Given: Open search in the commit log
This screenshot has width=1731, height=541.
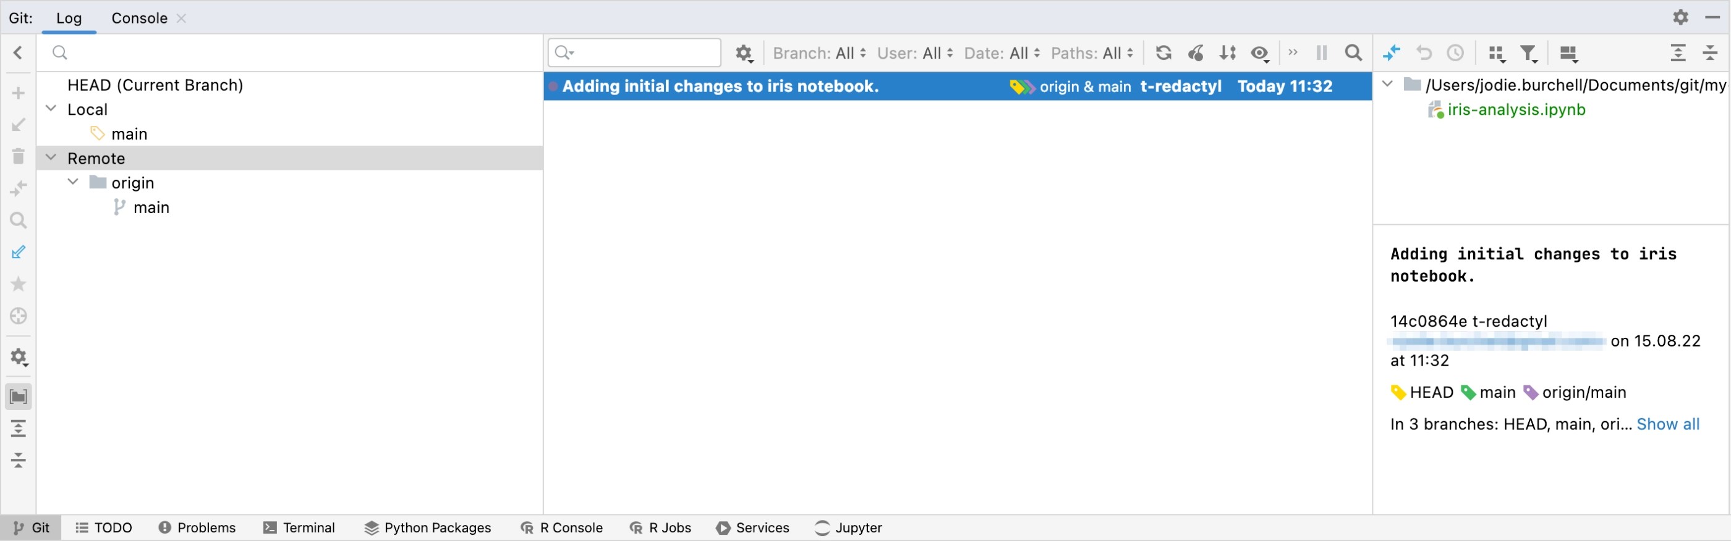Looking at the screenshot, I should point(1354,52).
